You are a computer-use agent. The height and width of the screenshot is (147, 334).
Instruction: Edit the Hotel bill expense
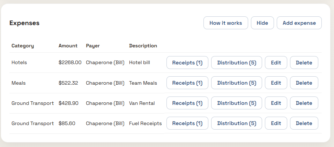(x=276, y=63)
